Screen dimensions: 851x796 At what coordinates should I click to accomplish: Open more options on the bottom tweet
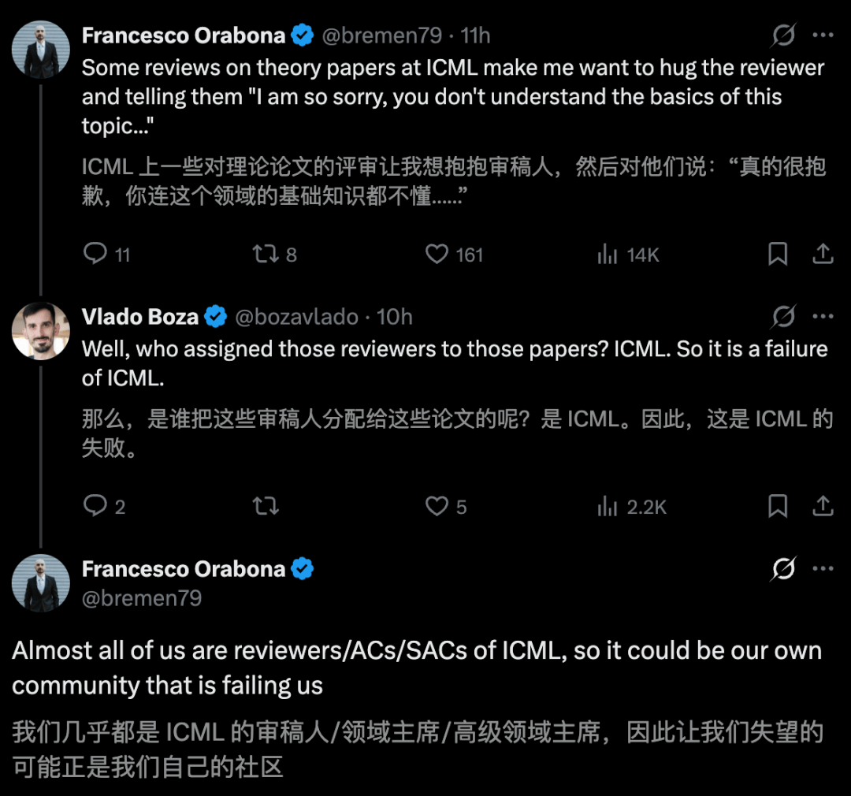pos(823,569)
